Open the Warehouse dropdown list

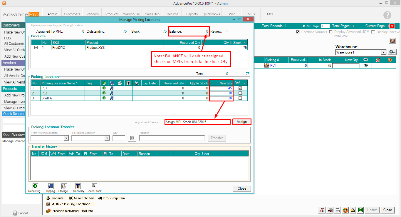pyautogui.click(x=384, y=52)
